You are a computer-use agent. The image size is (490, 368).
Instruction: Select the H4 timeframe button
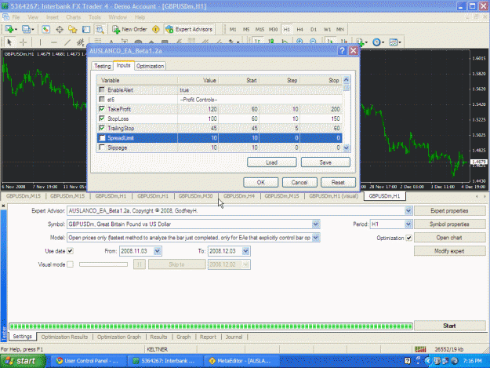(300, 29)
